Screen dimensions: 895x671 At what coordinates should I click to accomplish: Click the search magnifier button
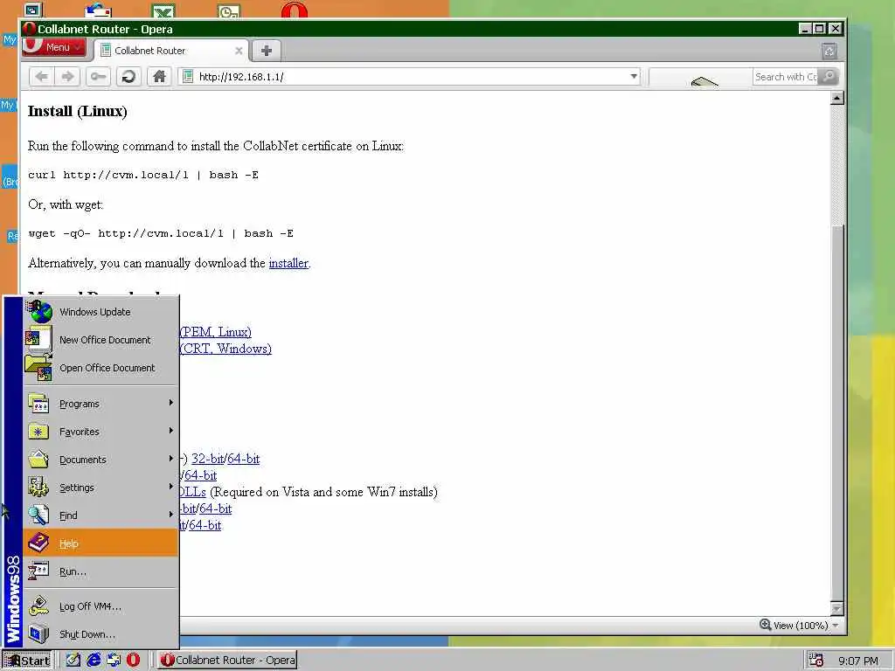click(829, 77)
